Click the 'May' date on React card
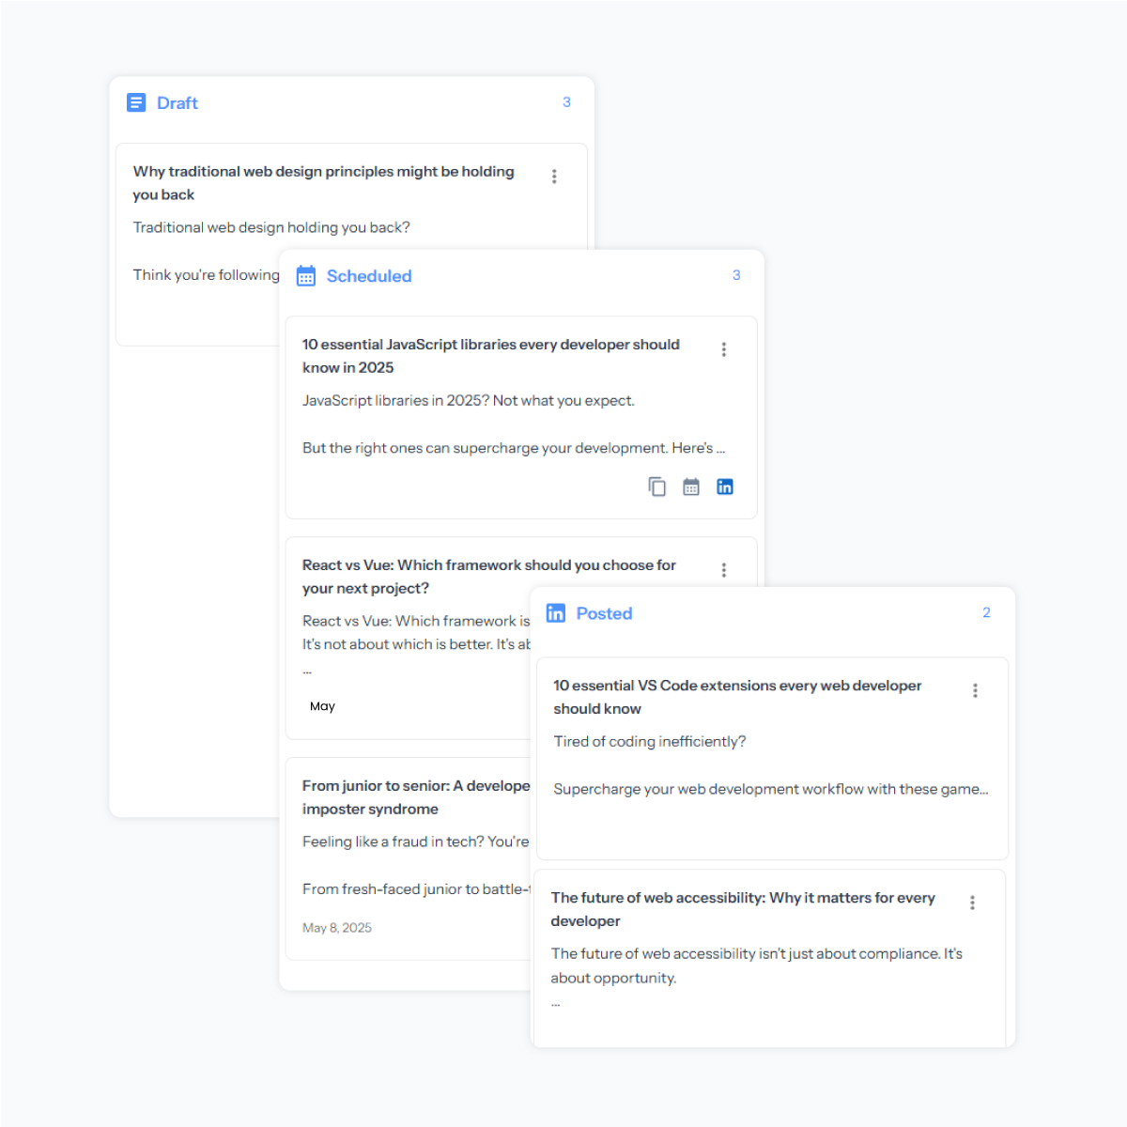 (x=322, y=706)
